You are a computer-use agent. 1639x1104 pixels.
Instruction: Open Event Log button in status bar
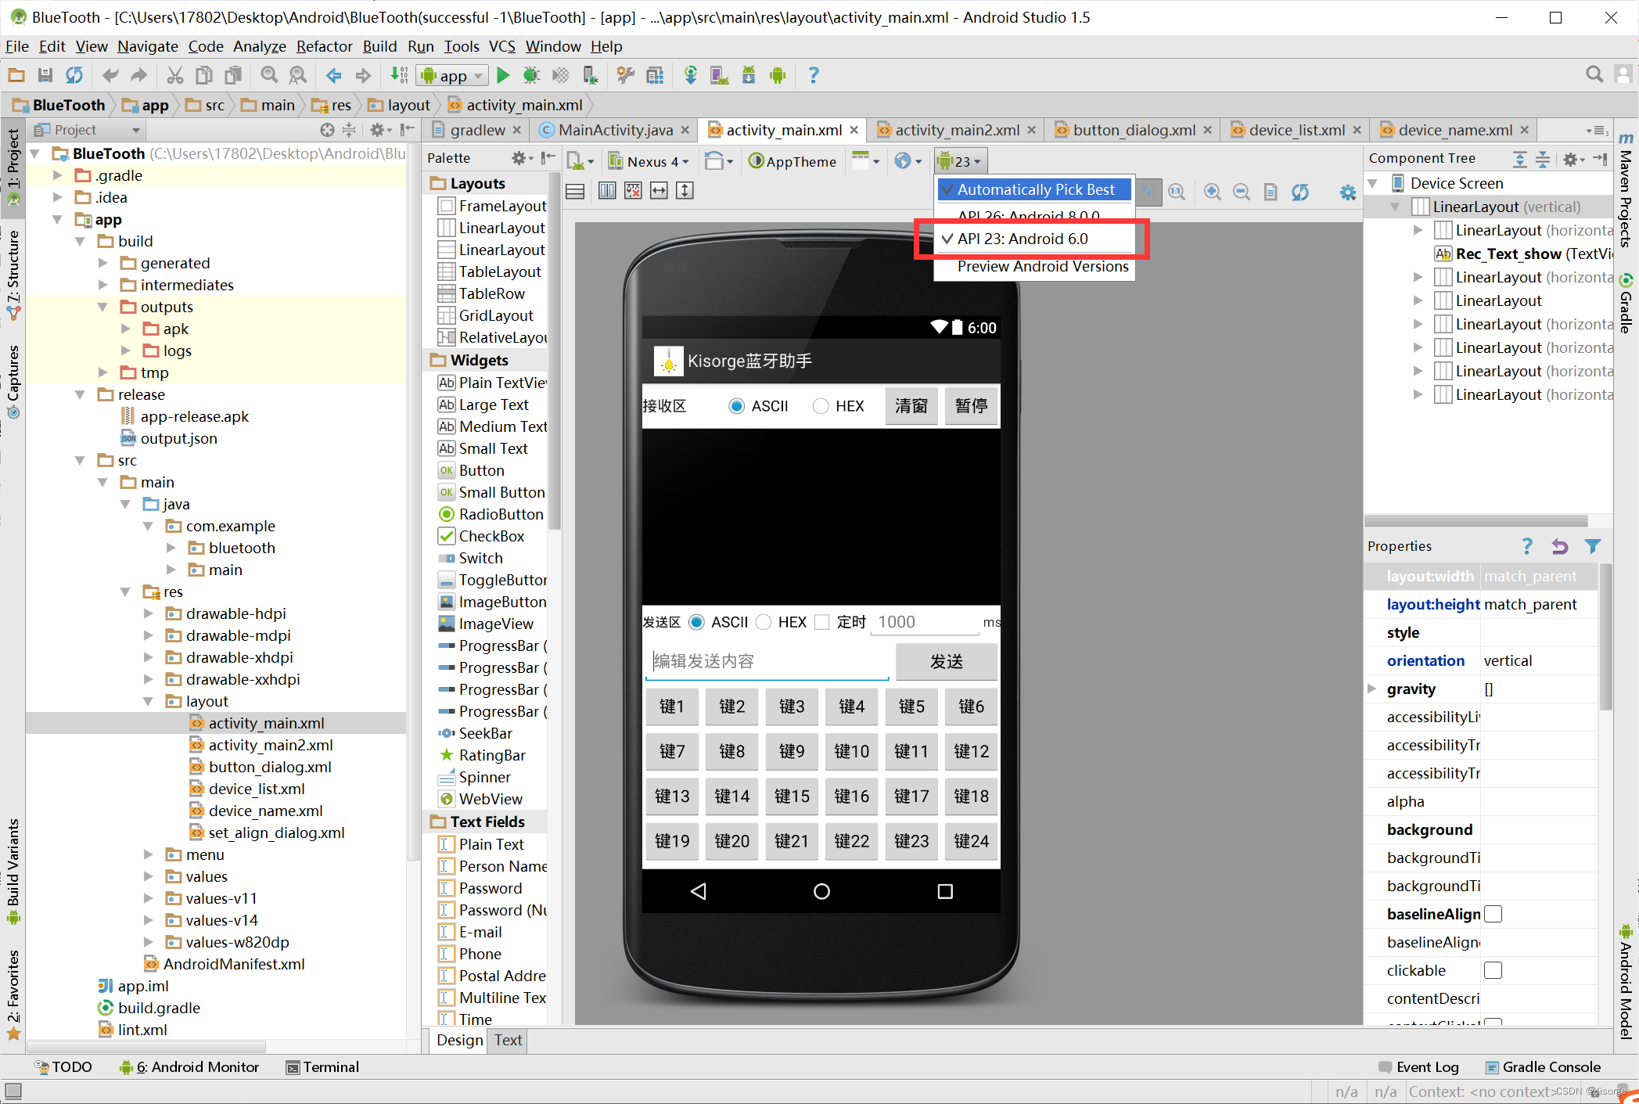(1418, 1066)
